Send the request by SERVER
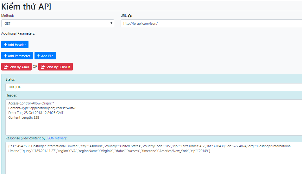 click(x=55, y=67)
